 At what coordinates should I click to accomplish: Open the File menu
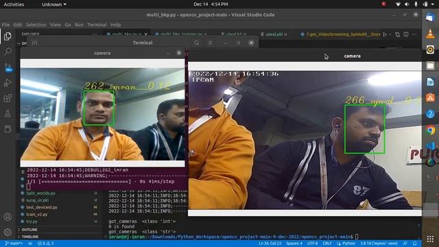(5, 25)
